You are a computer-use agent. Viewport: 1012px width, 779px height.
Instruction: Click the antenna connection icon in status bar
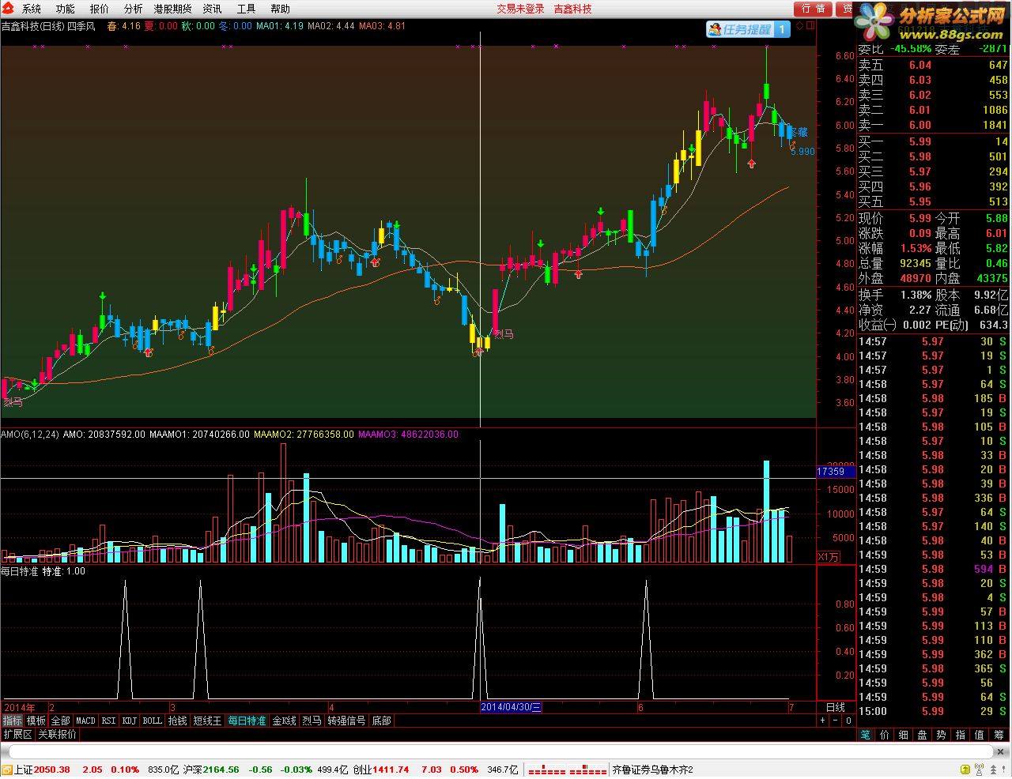(x=979, y=770)
